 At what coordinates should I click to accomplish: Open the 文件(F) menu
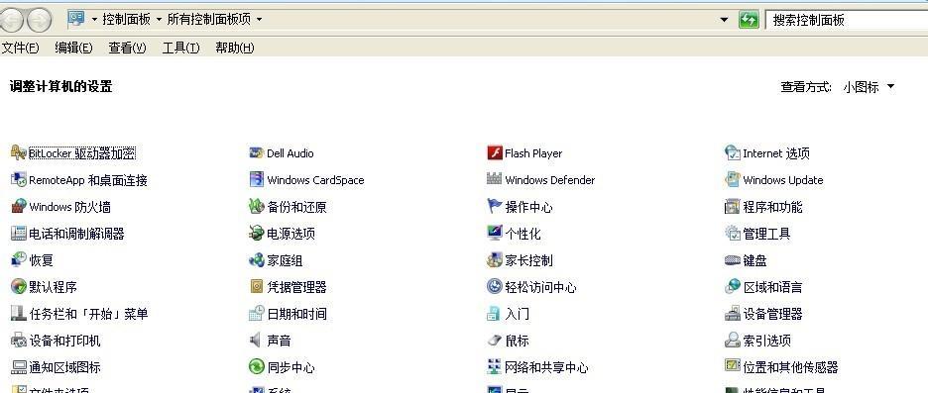click(20, 48)
